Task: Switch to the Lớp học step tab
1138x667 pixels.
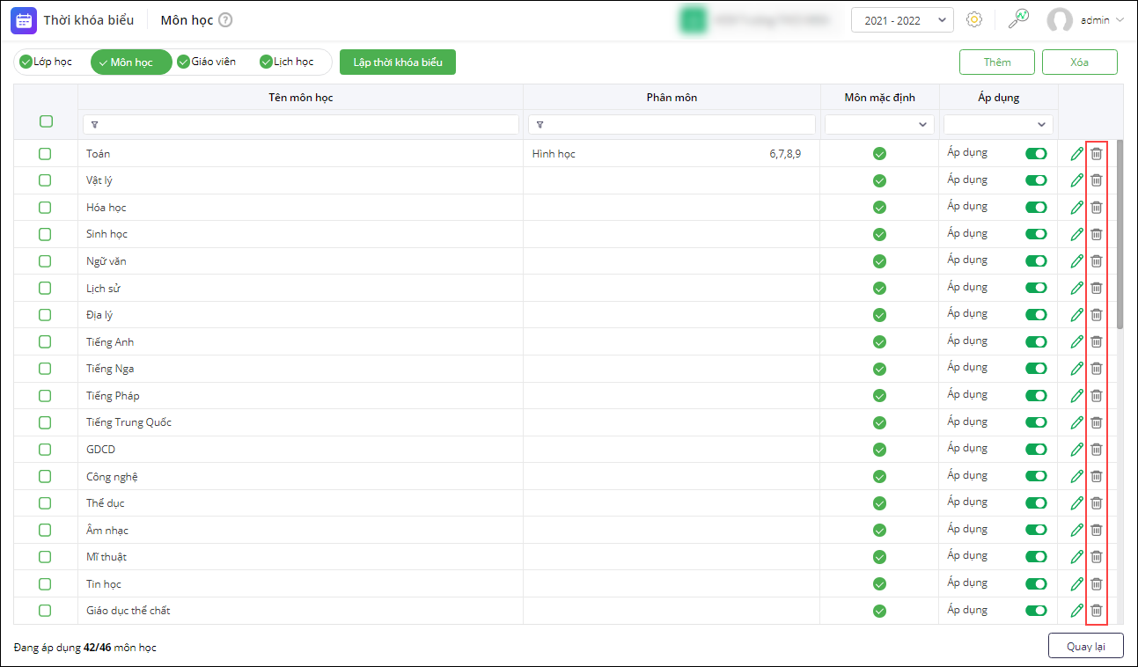Action: click(x=46, y=62)
